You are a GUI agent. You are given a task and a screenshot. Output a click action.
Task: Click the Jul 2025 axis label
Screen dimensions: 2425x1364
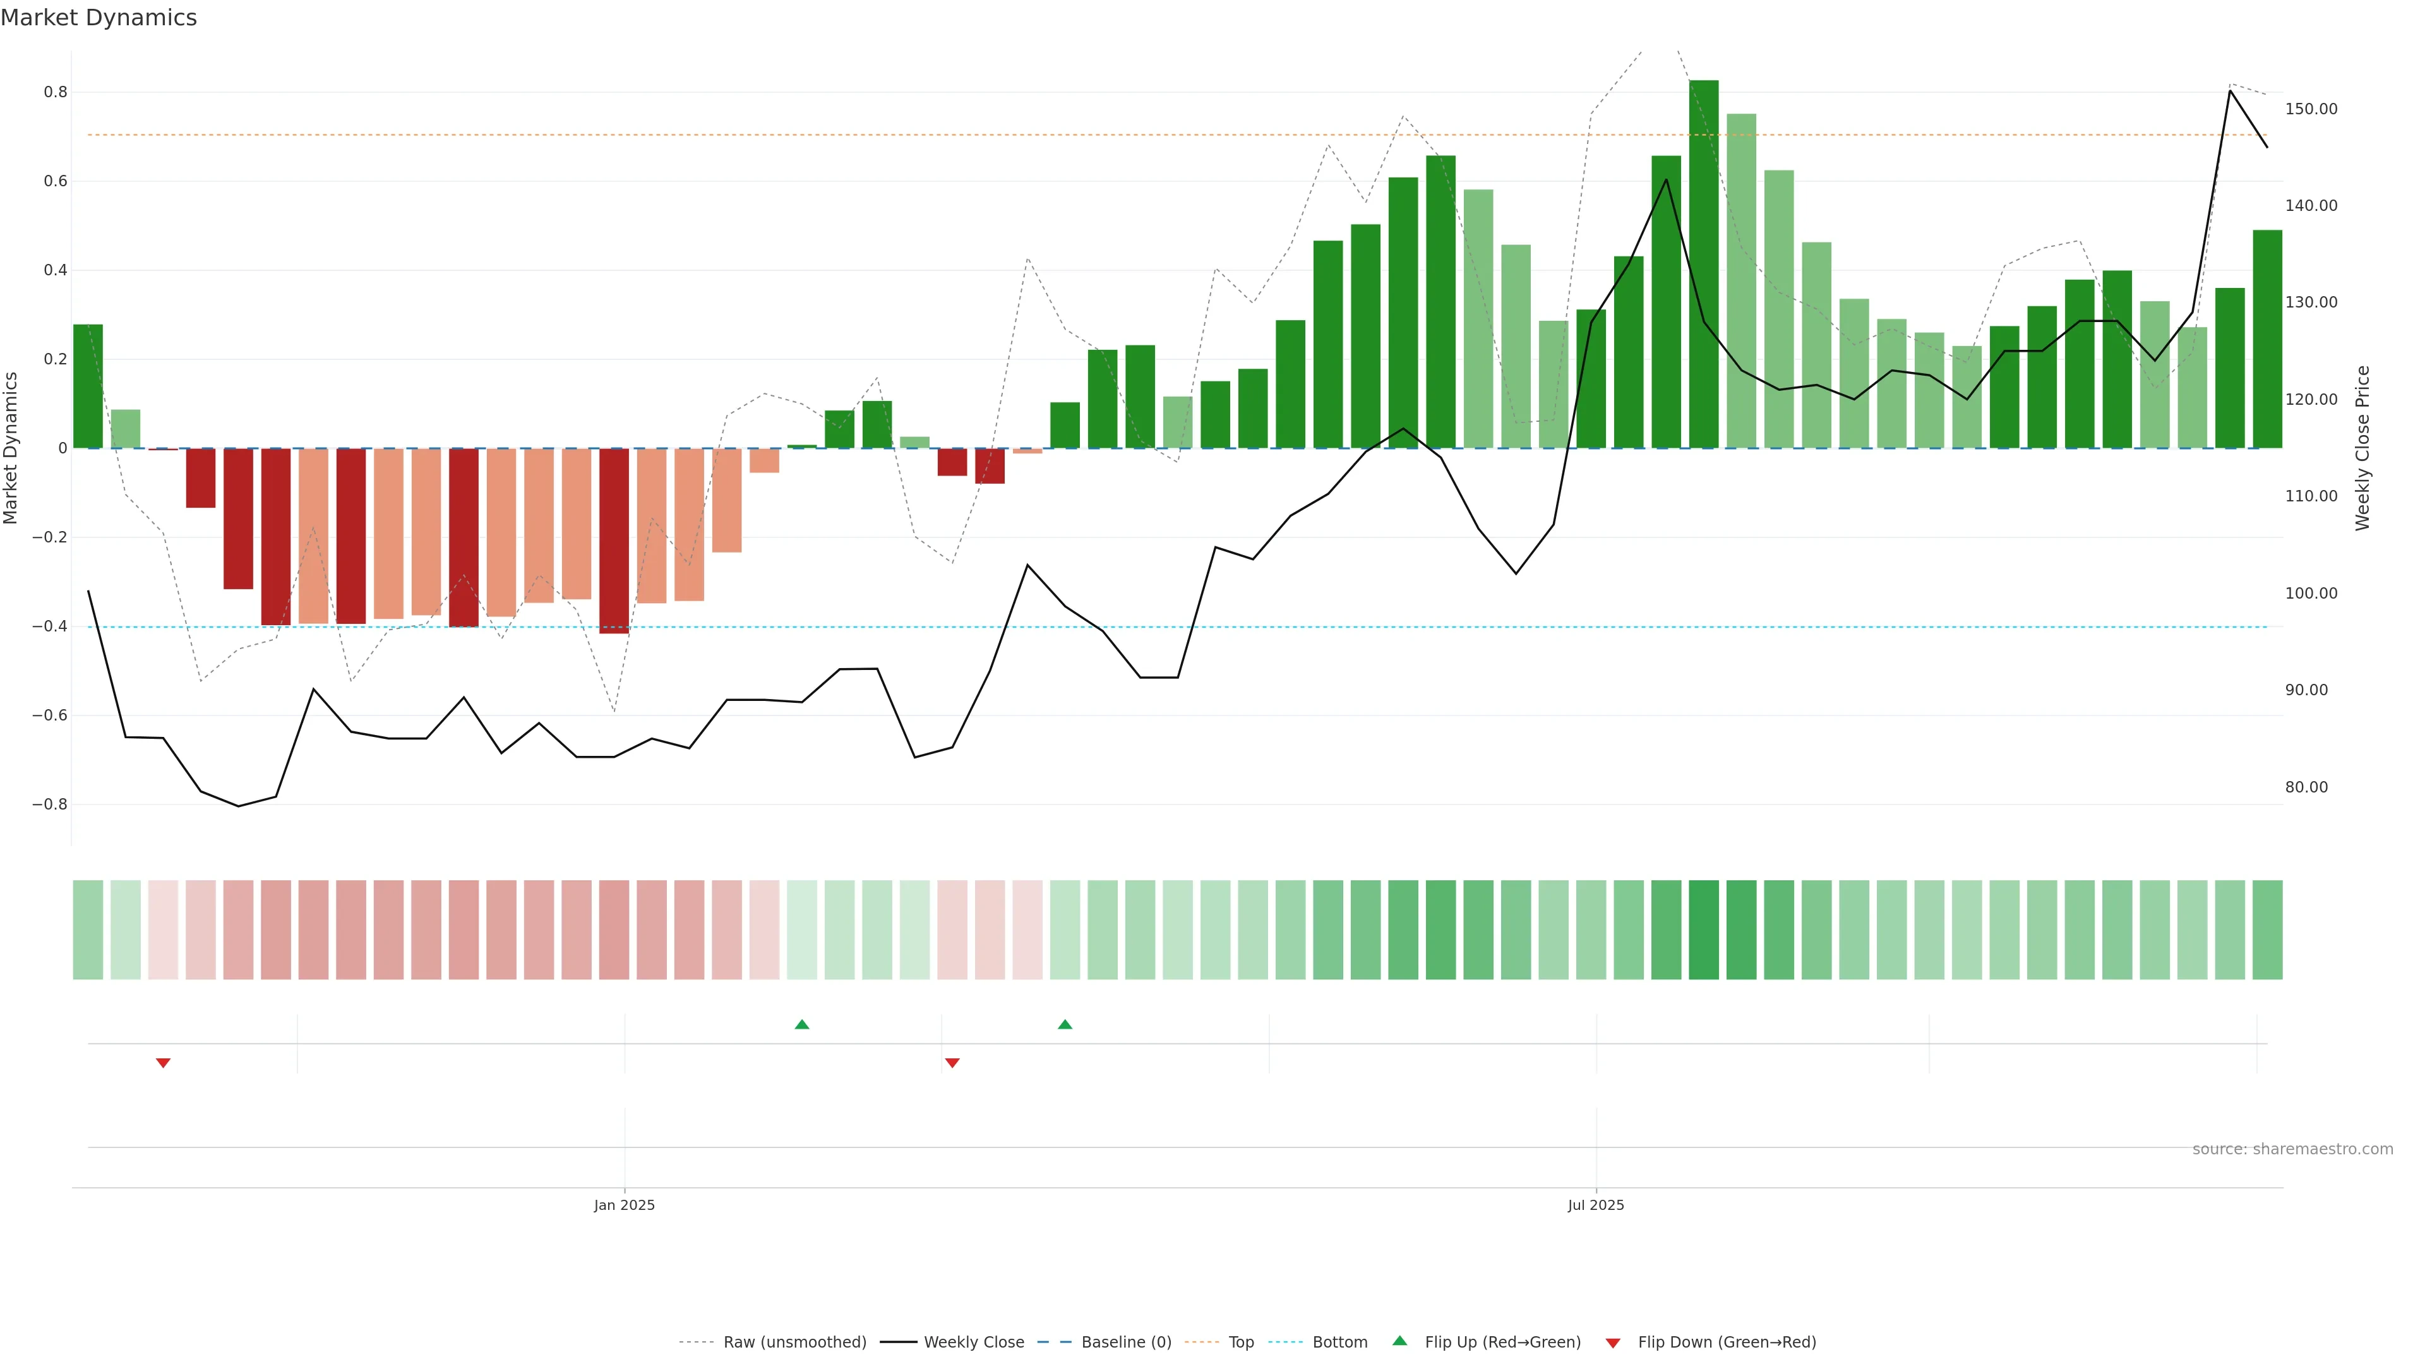(1596, 1205)
